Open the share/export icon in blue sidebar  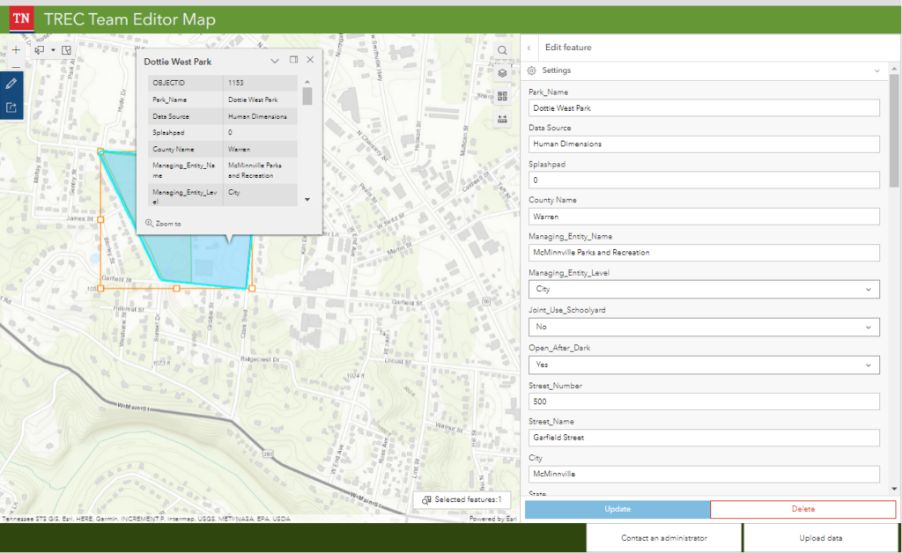point(11,107)
